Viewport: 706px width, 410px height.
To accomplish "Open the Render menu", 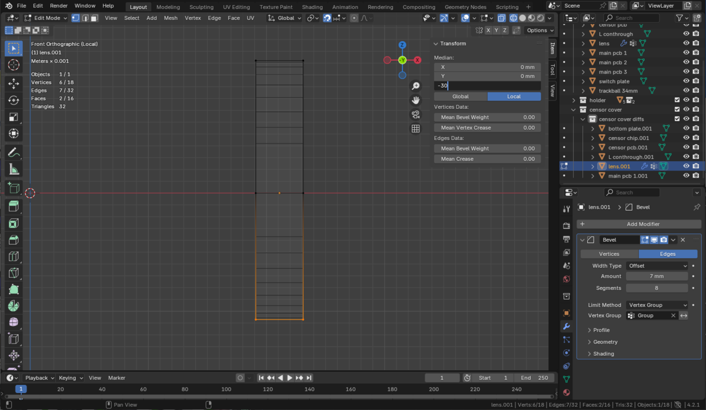I will (59, 6).
